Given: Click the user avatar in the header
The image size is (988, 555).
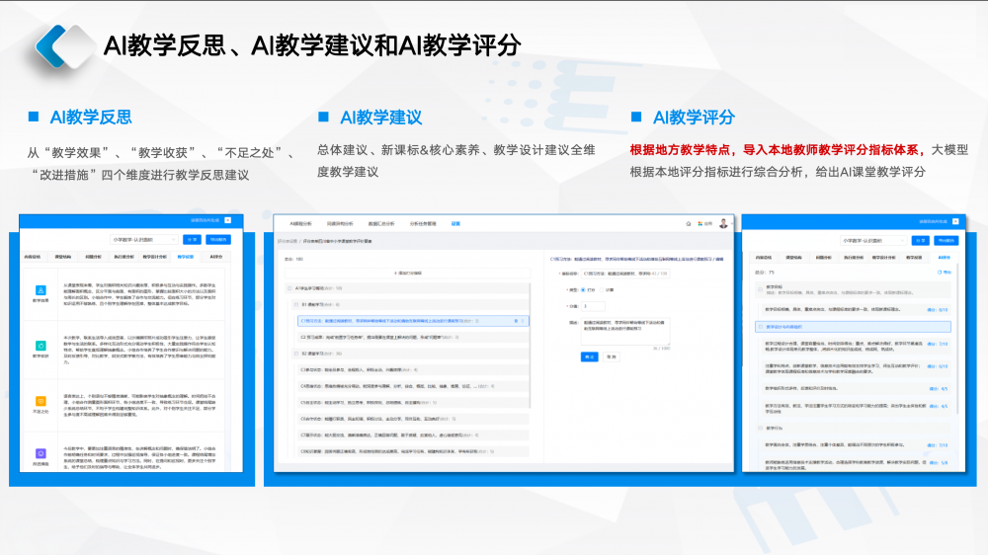Looking at the screenshot, I should [723, 223].
